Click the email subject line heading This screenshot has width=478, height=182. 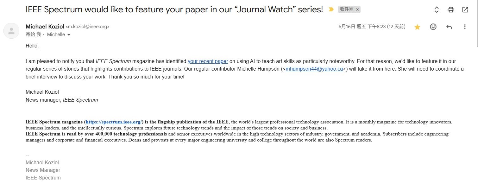click(x=174, y=9)
